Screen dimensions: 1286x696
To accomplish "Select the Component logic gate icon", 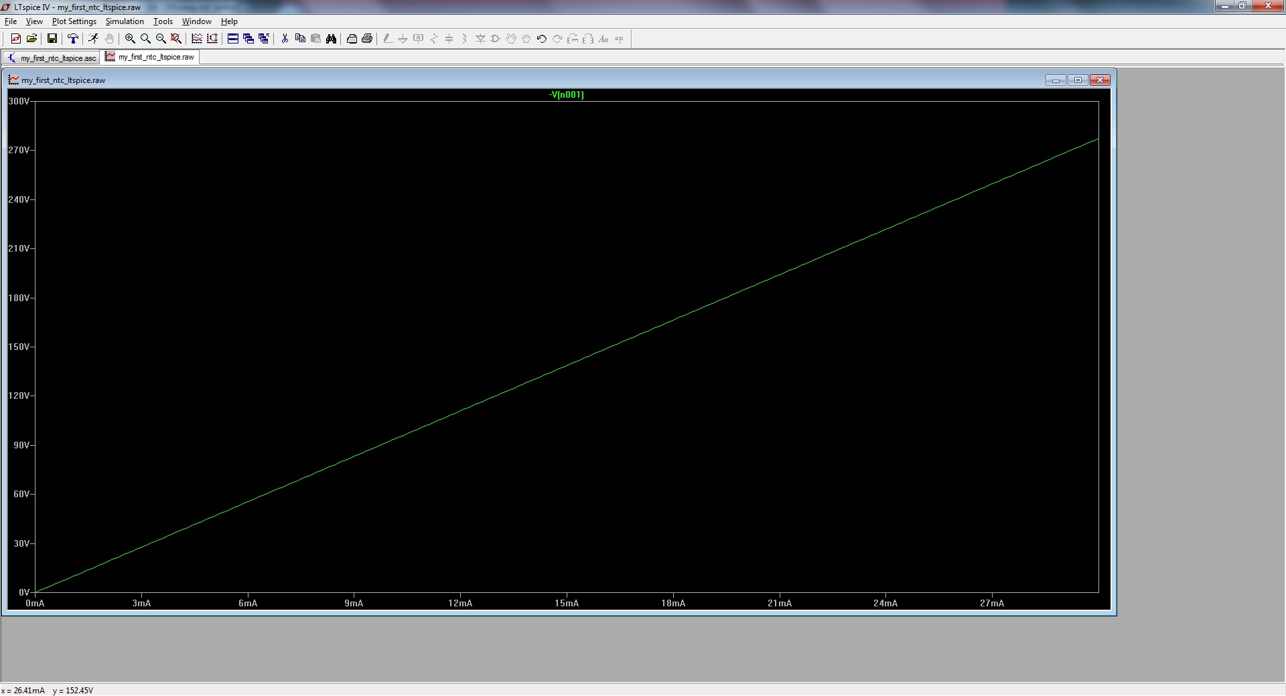I will (496, 39).
